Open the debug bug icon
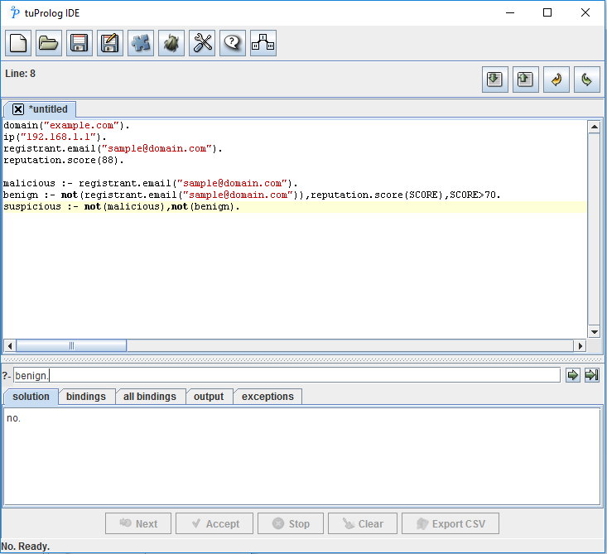 171,44
